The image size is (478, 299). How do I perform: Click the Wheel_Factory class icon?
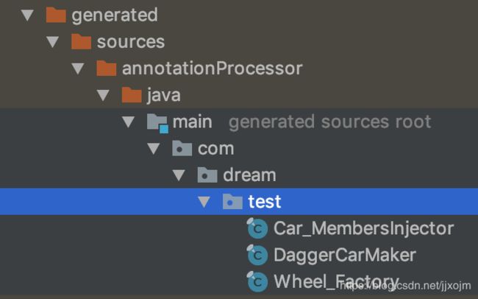[257, 281]
